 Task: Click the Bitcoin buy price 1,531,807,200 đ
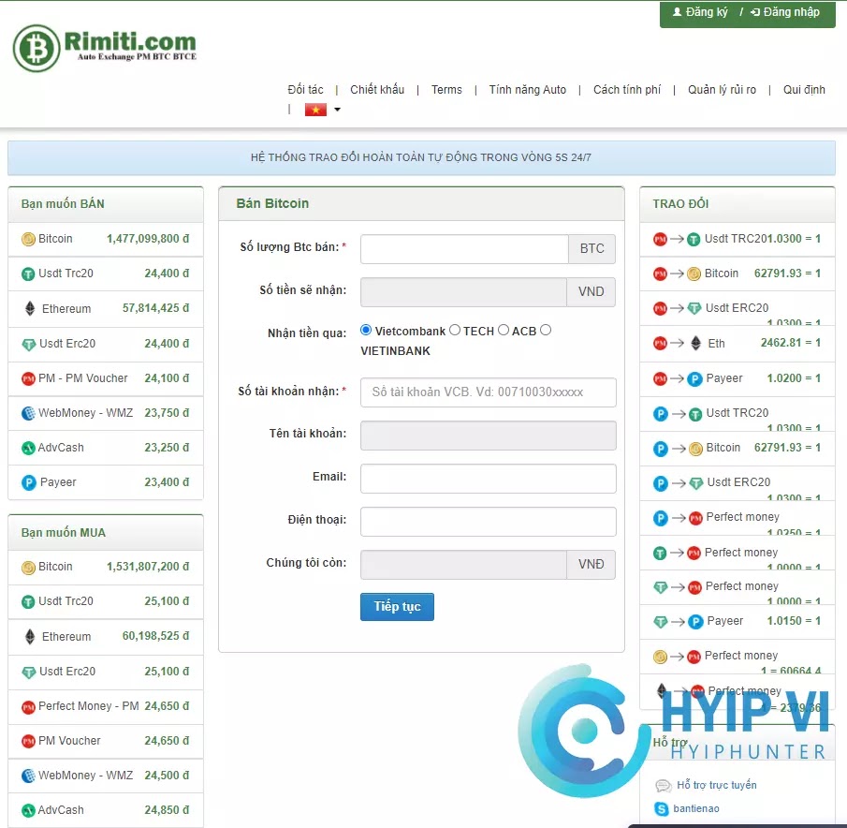[x=148, y=567]
